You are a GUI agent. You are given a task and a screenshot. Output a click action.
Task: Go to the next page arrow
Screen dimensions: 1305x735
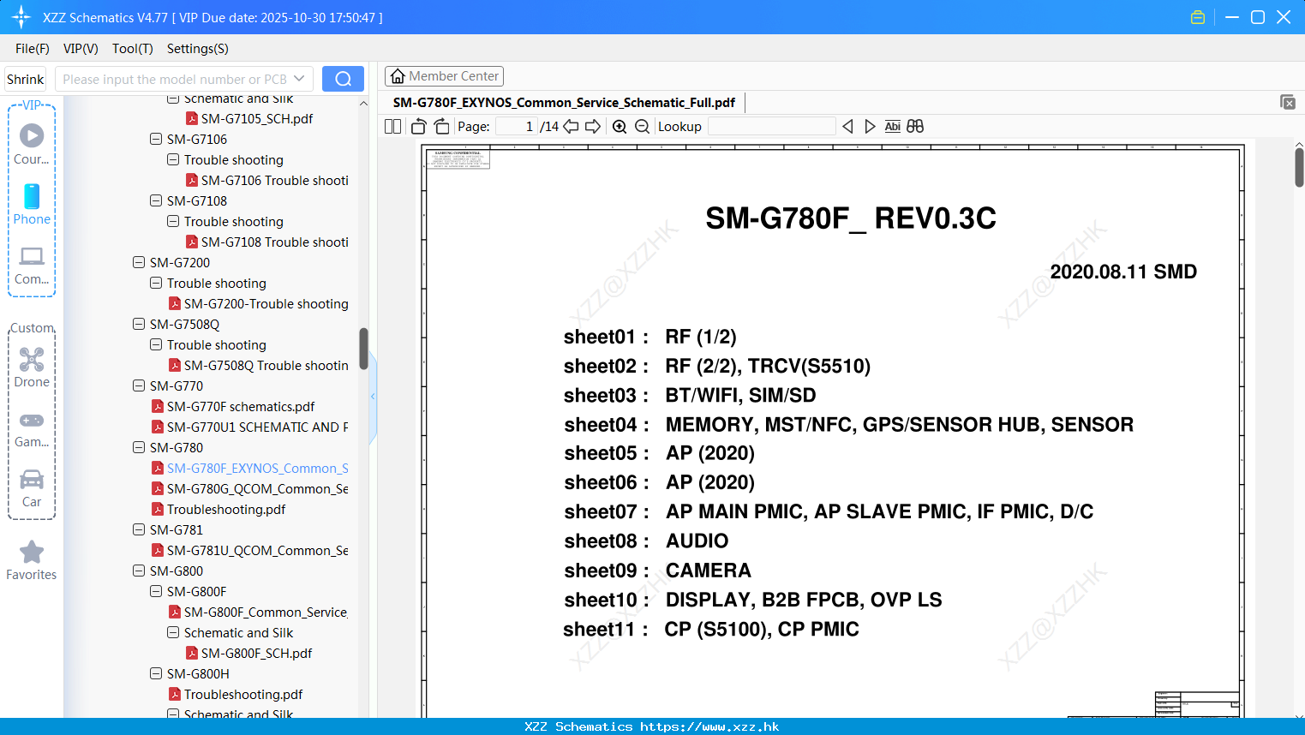tap(593, 127)
